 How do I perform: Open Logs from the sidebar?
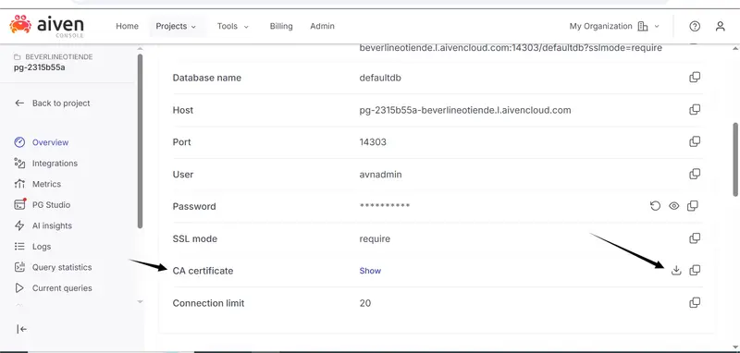42,246
